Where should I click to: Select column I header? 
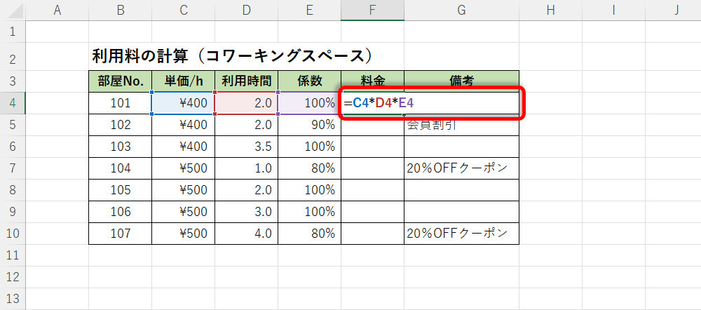[613, 11]
